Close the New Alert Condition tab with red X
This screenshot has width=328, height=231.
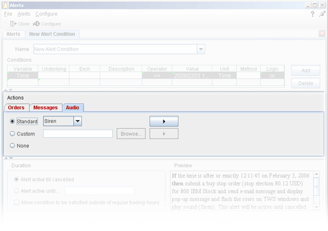pyautogui.click(x=321, y=33)
